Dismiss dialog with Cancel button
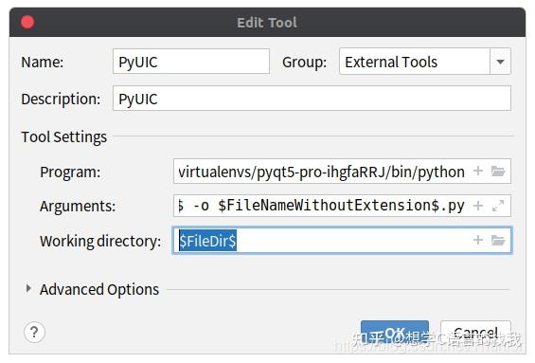This screenshot has height=363, width=535. click(x=475, y=333)
